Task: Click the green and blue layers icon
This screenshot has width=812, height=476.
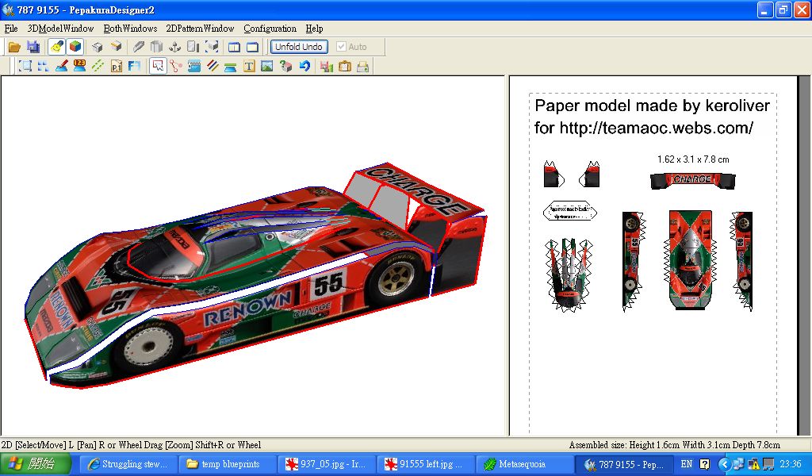Action: pos(231,67)
